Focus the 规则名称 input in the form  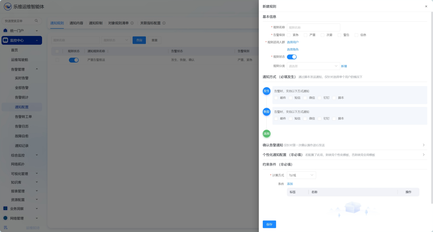(313, 27)
